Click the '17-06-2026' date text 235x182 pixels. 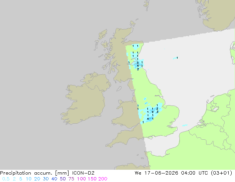click(x=161, y=173)
